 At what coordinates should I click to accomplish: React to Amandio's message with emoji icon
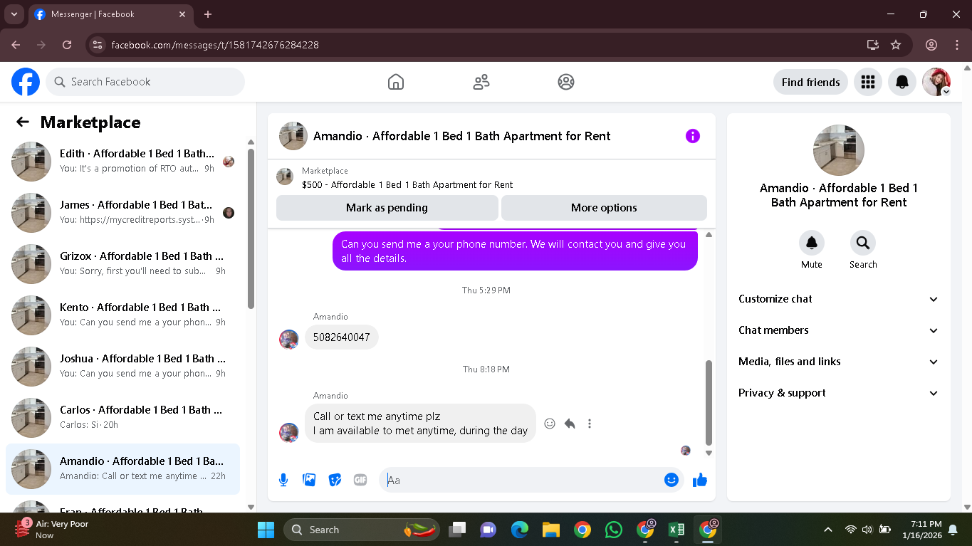pyautogui.click(x=550, y=424)
